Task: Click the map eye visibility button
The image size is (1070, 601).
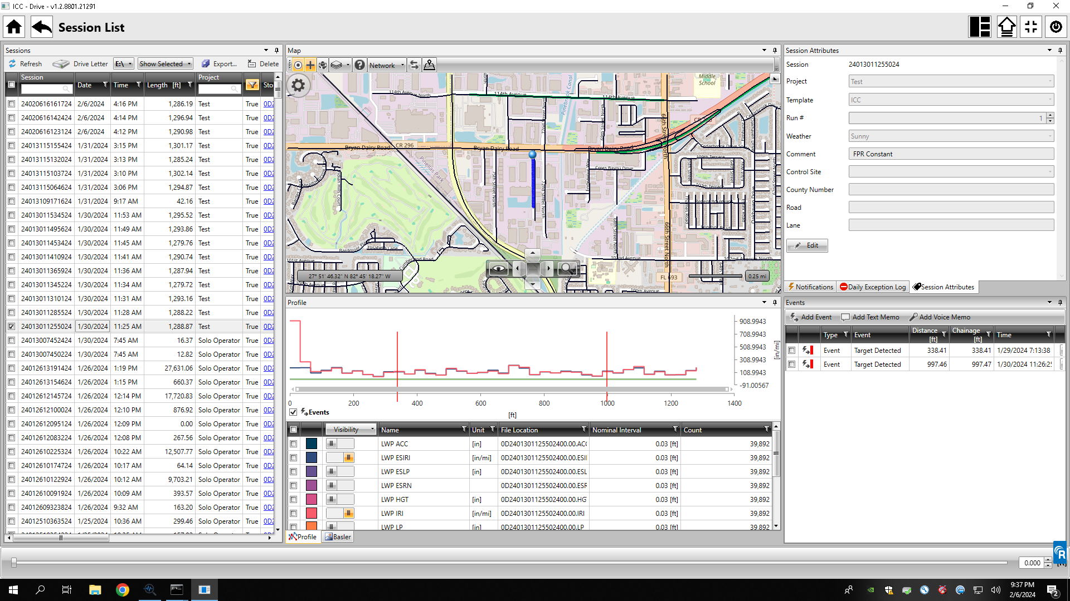Action: coord(498,269)
